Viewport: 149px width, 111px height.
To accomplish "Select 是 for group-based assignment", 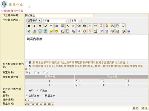I will [27, 66].
